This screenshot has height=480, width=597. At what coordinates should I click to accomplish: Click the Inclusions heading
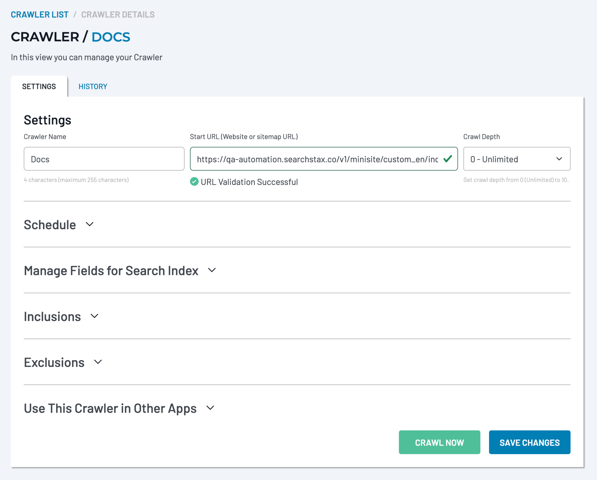pyautogui.click(x=52, y=316)
